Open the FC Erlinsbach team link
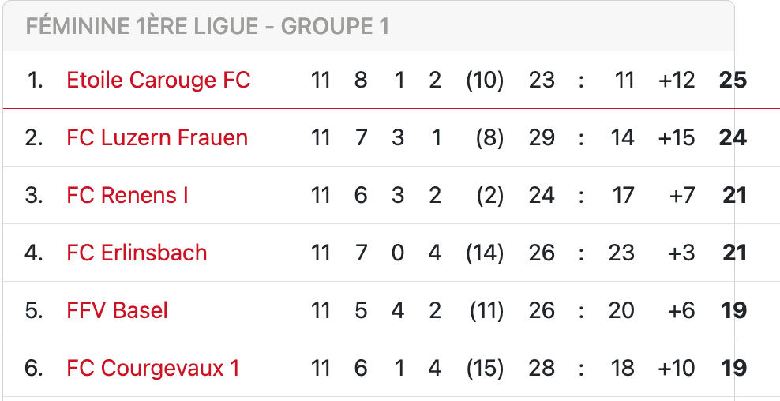This screenshot has width=780, height=401. point(137,253)
